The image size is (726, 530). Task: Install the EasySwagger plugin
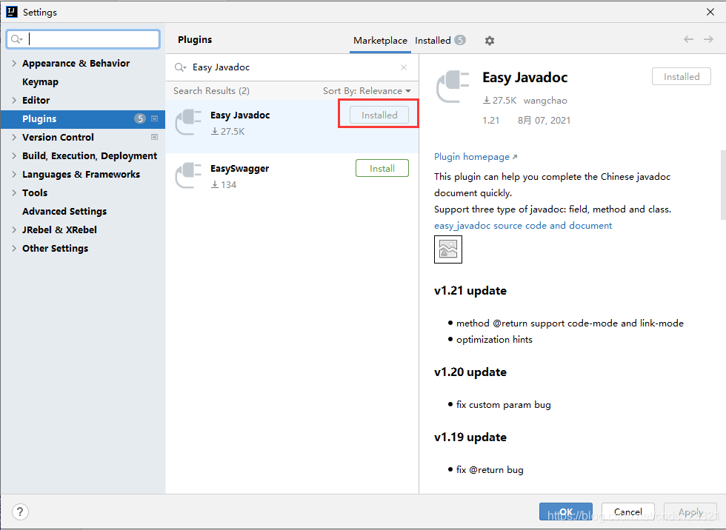coord(382,168)
